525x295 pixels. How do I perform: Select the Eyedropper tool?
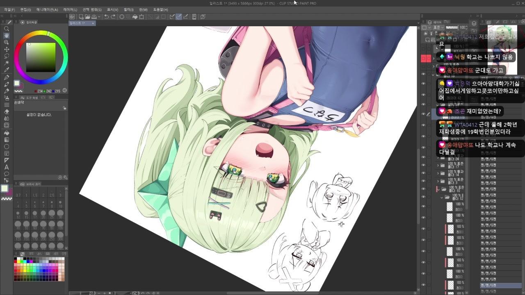tap(7, 70)
